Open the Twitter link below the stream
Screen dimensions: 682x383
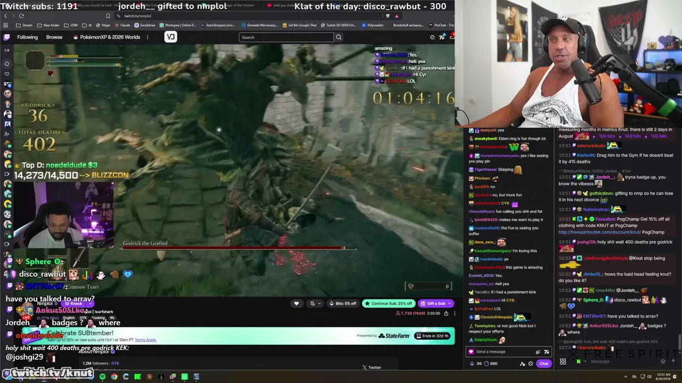click(371, 368)
